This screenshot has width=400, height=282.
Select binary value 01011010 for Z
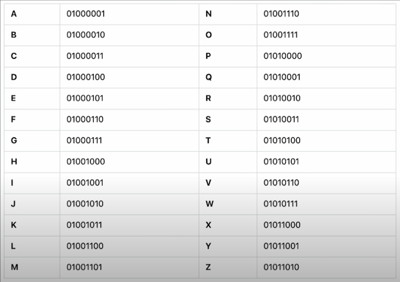pos(281,267)
